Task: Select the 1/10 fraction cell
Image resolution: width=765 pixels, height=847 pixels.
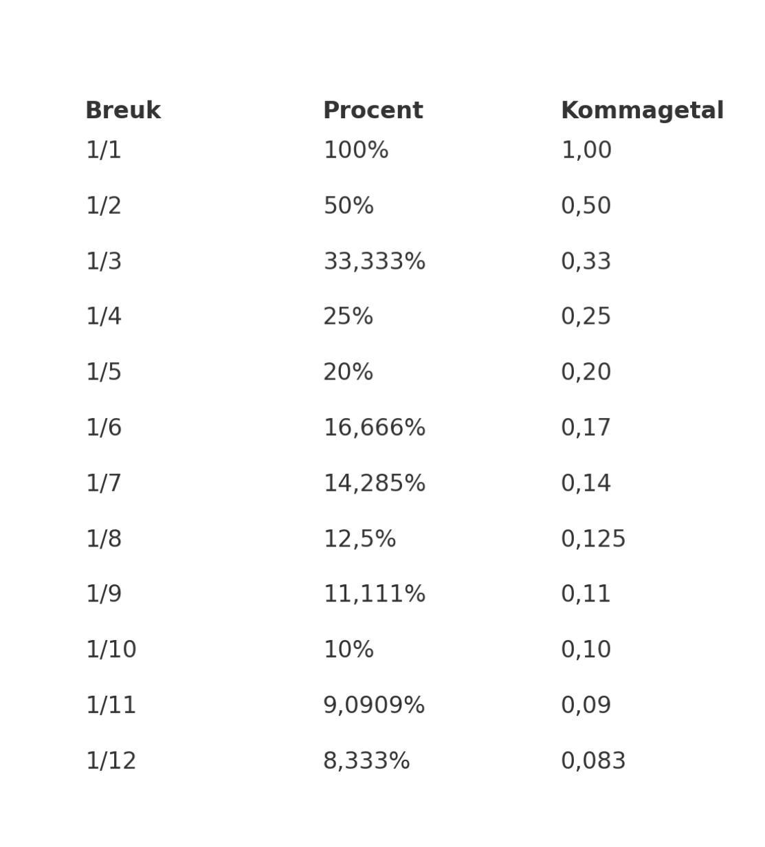Action: point(111,650)
